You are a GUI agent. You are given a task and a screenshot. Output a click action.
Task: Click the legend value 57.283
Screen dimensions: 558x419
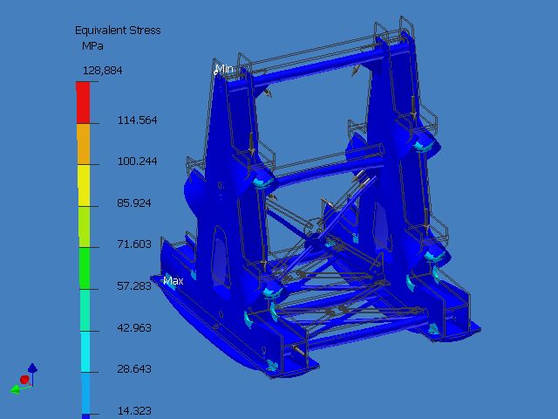tap(134, 285)
